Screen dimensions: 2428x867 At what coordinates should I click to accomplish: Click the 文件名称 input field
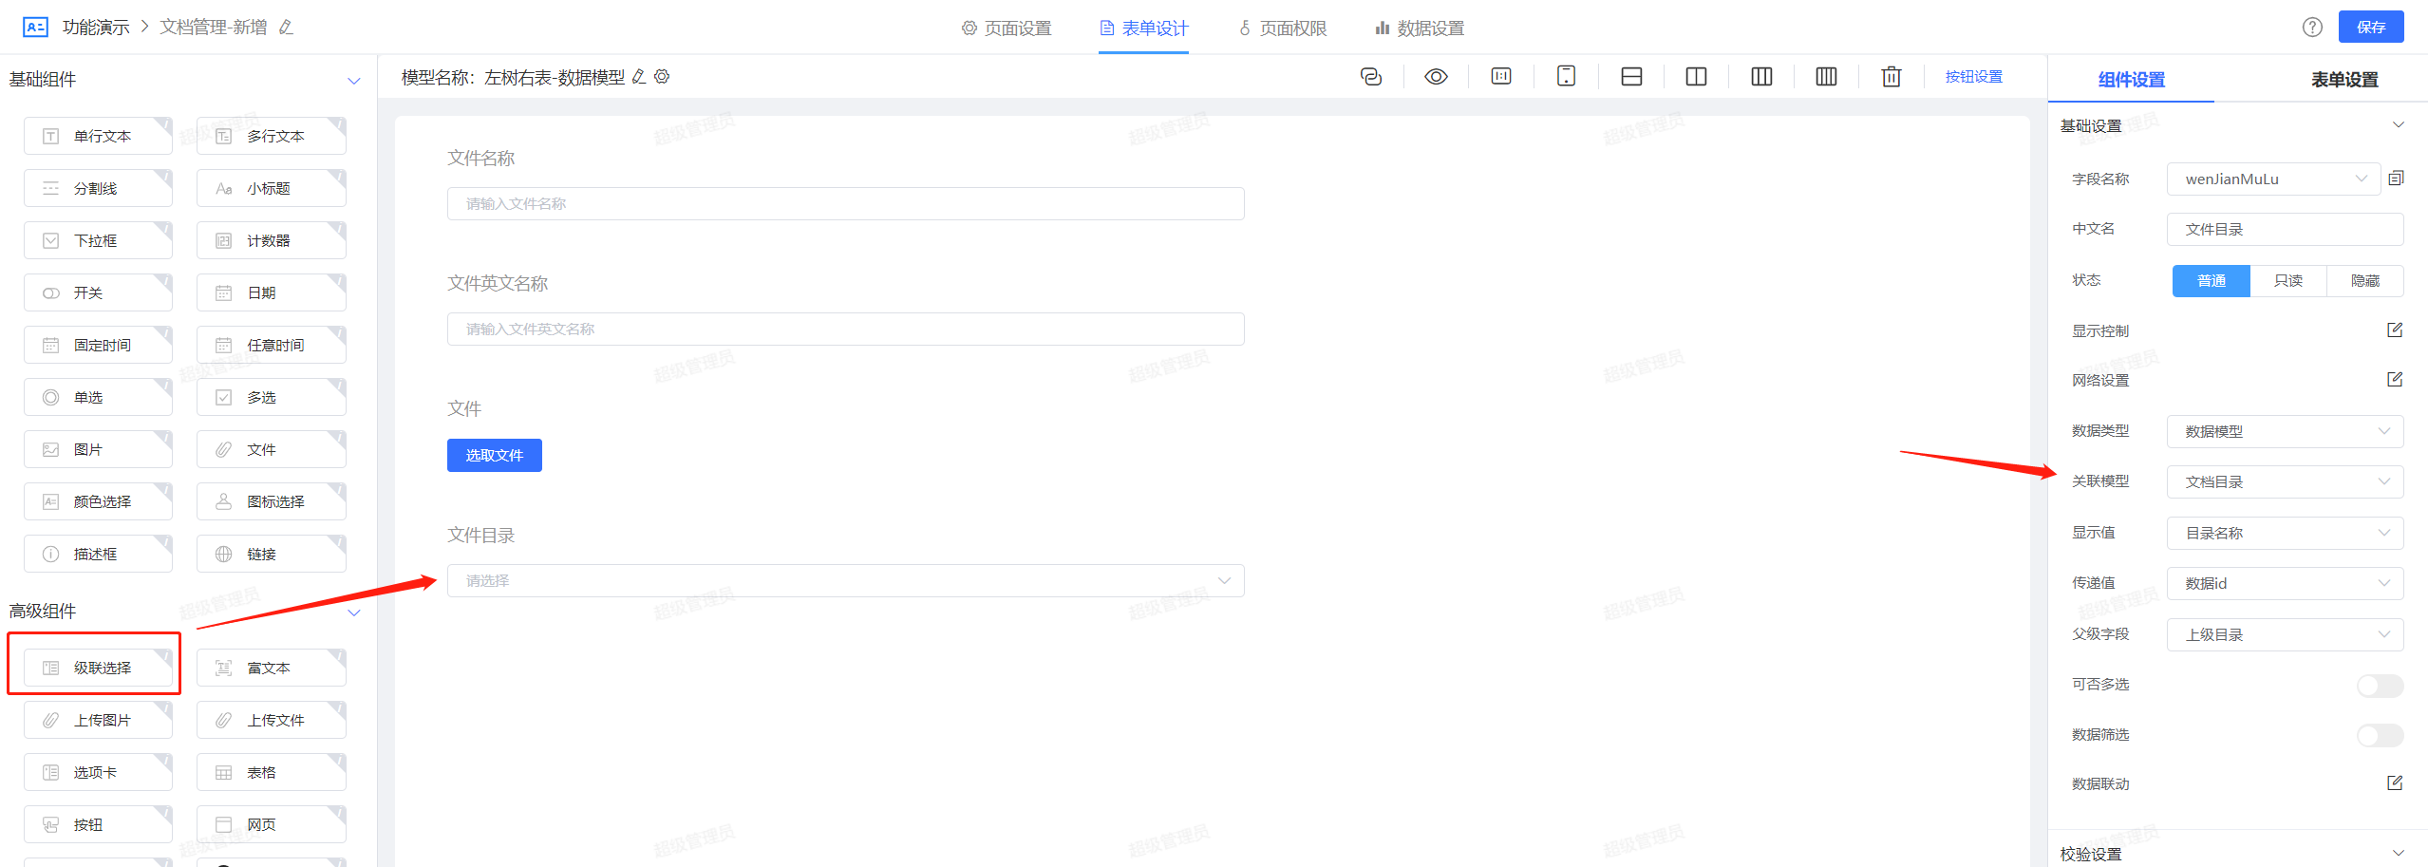tap(845, 203)
